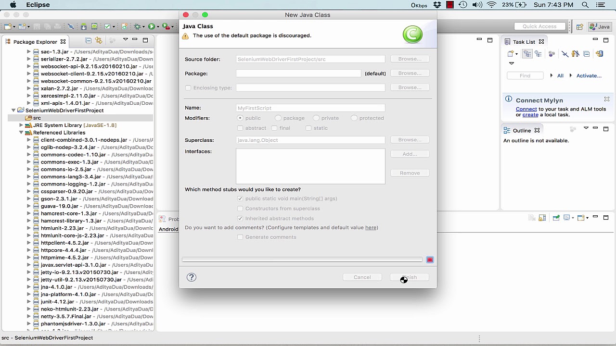Click the Debug bug icon in toolbar
Image resolution: width=616 pixels, height=346 pixels.
(137, 26)
